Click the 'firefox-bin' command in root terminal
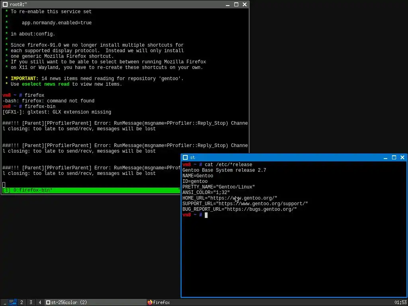This screenshot has height=306, width=408. pos(40,106)
